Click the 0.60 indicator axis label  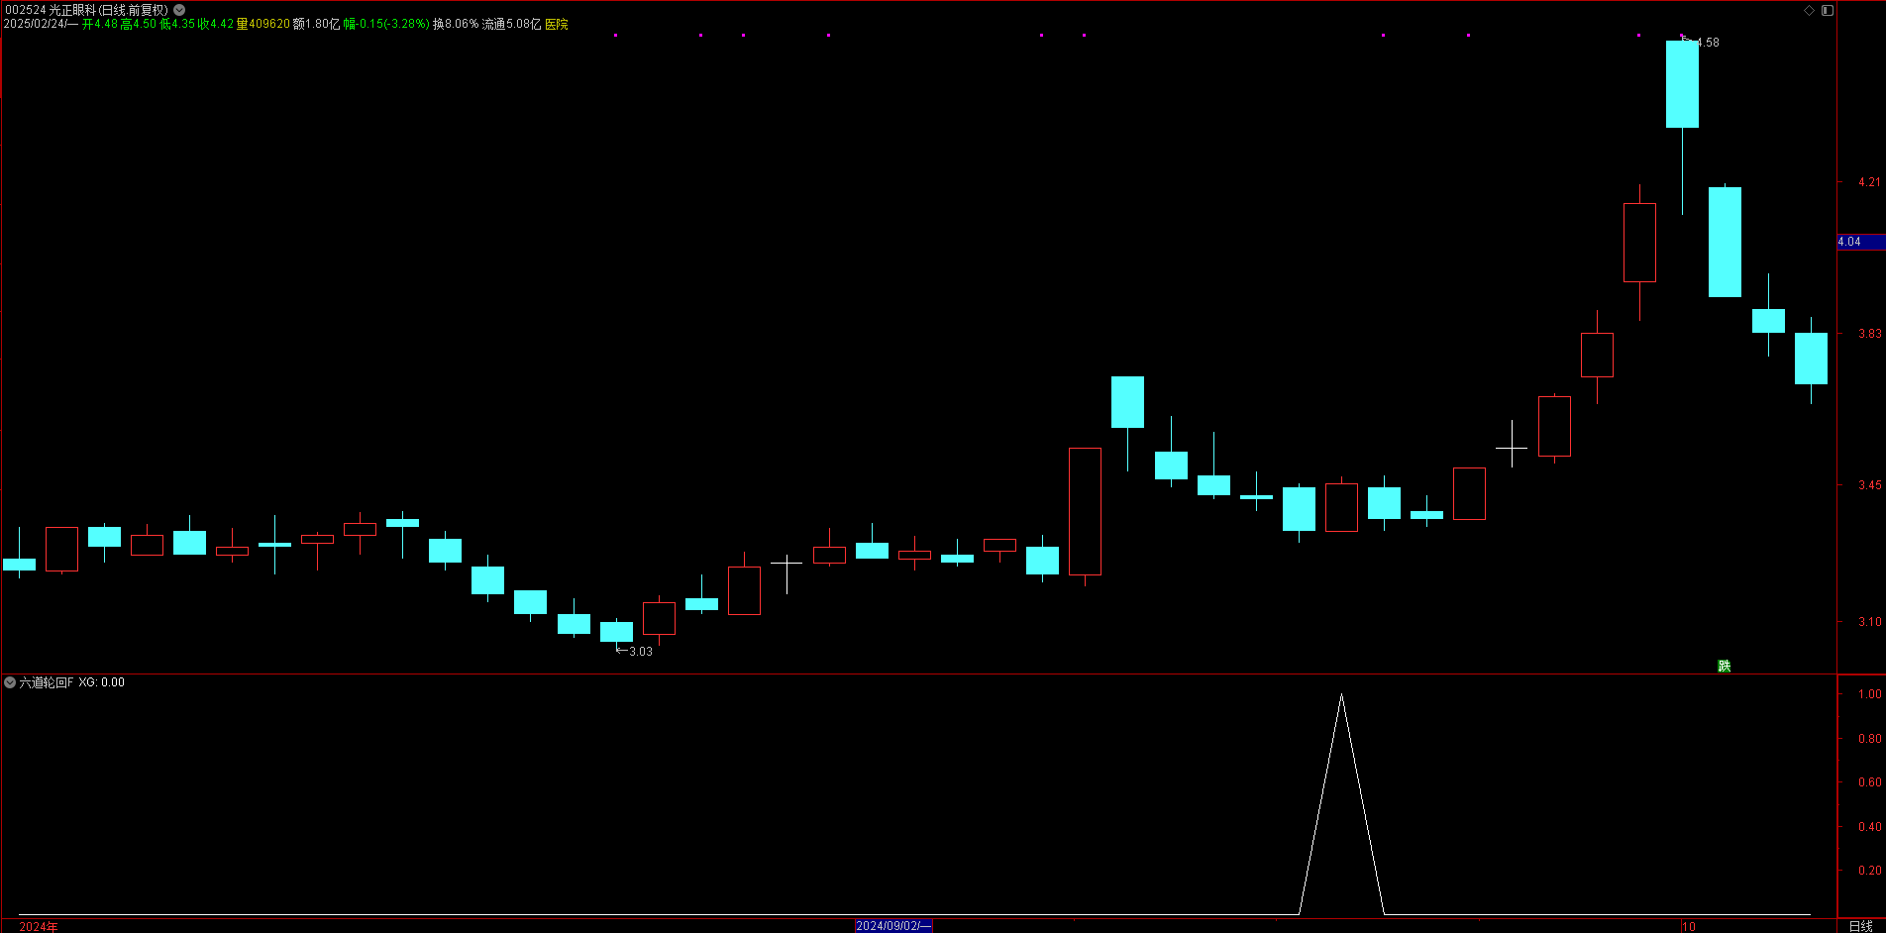coord(1869,782)
